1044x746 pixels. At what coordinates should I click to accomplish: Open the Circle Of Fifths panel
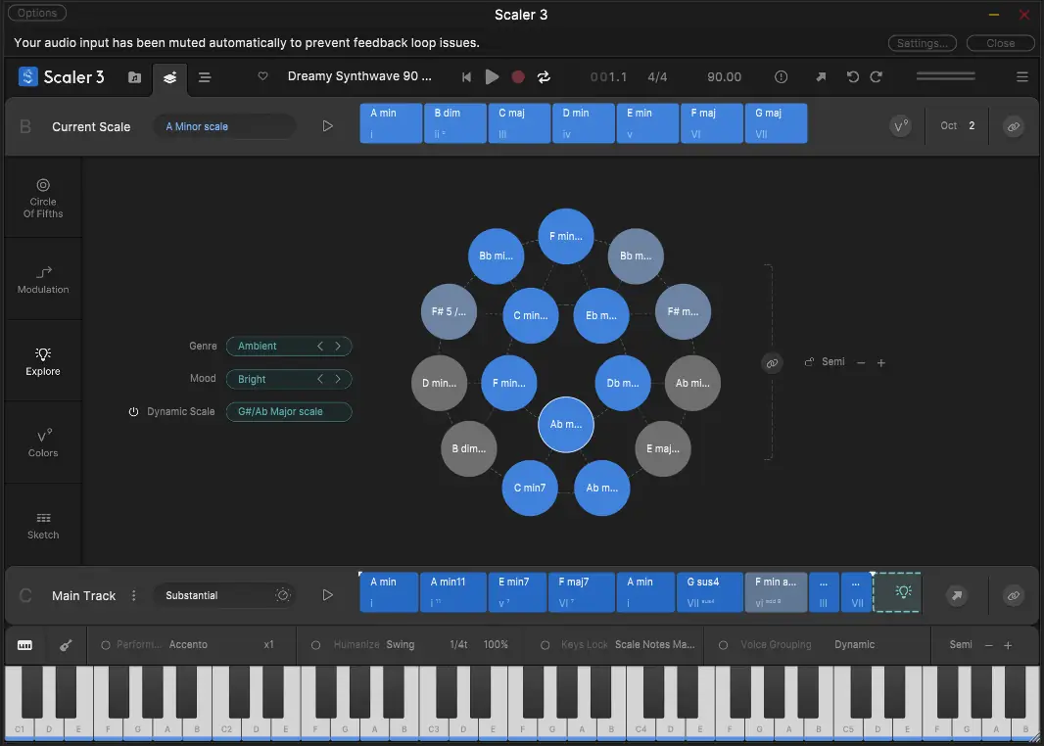[x=42, y=196]
